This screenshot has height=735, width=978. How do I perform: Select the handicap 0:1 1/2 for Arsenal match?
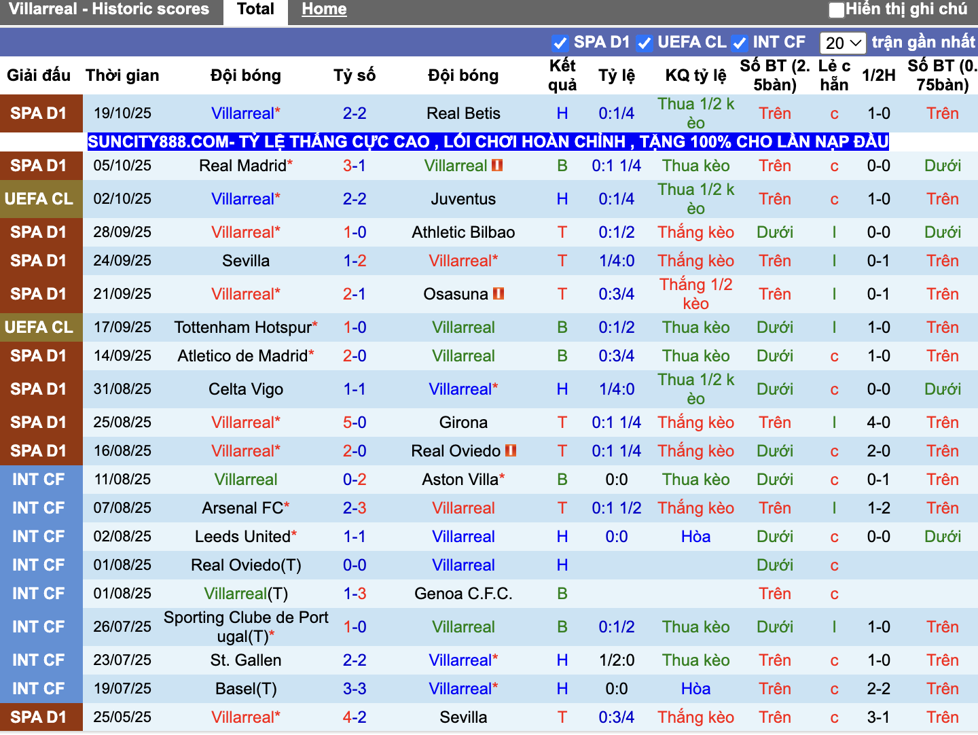pyautogui.click(x=617, y=508)
